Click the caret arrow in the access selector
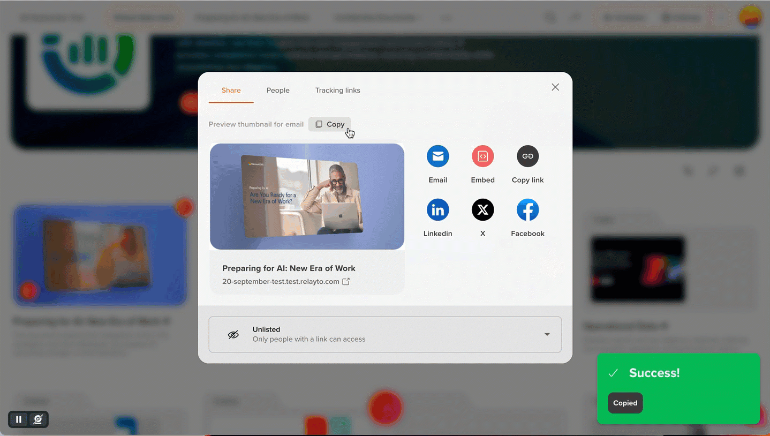 click(x=547, y=335)
